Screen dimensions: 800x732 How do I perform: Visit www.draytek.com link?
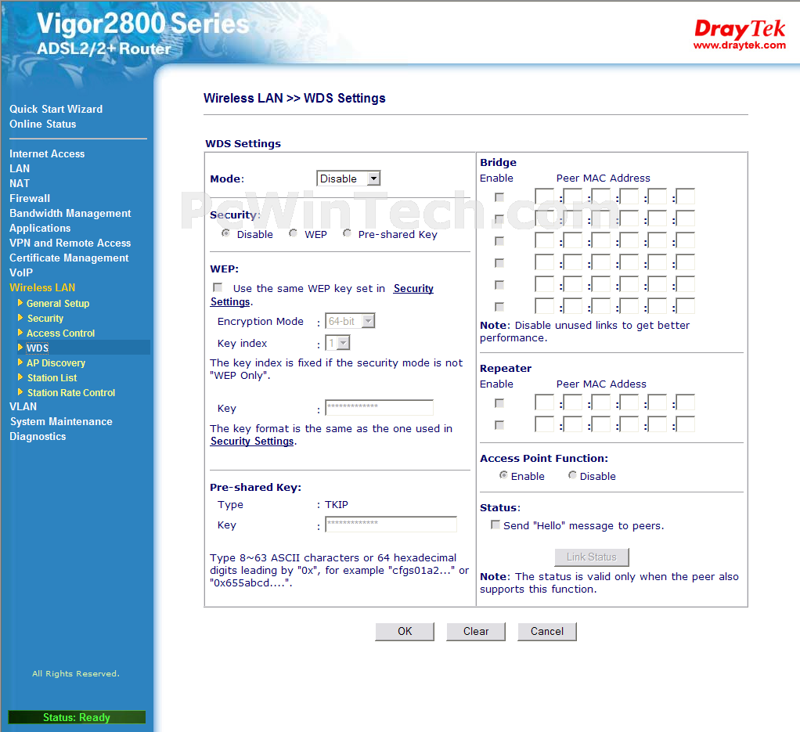click(739, 45)
